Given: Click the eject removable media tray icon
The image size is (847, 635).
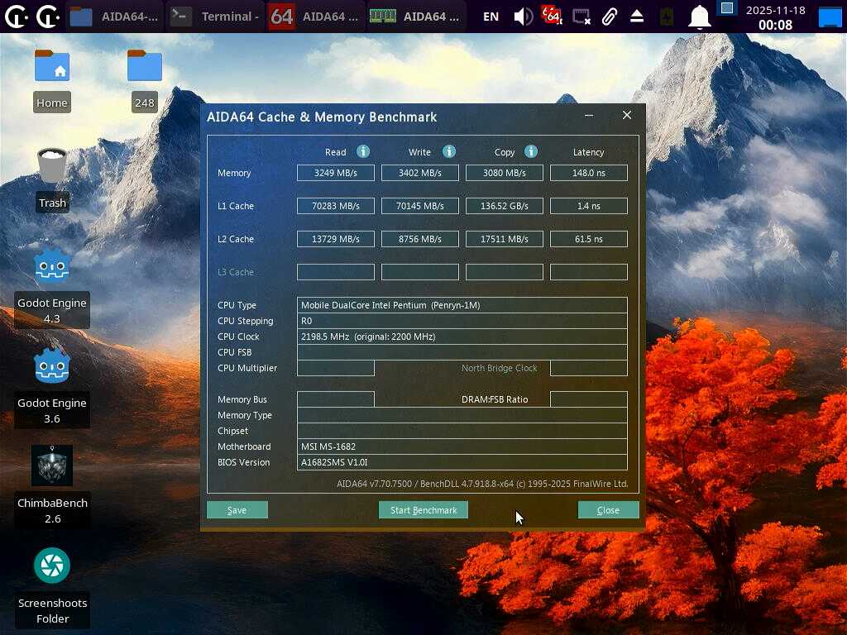Looking at the screenshot, I should coord(637,17).
